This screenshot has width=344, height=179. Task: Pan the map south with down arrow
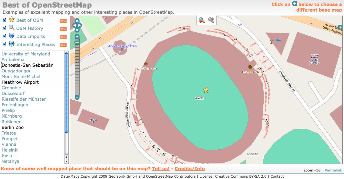point(77,30)
